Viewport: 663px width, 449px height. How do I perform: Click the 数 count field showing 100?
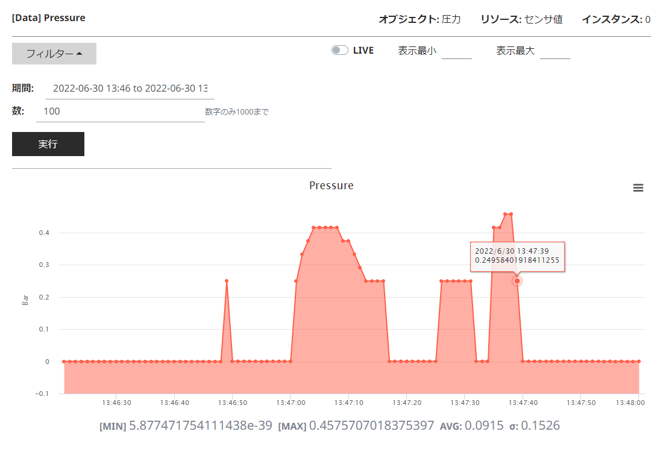[x=121, y=111]
